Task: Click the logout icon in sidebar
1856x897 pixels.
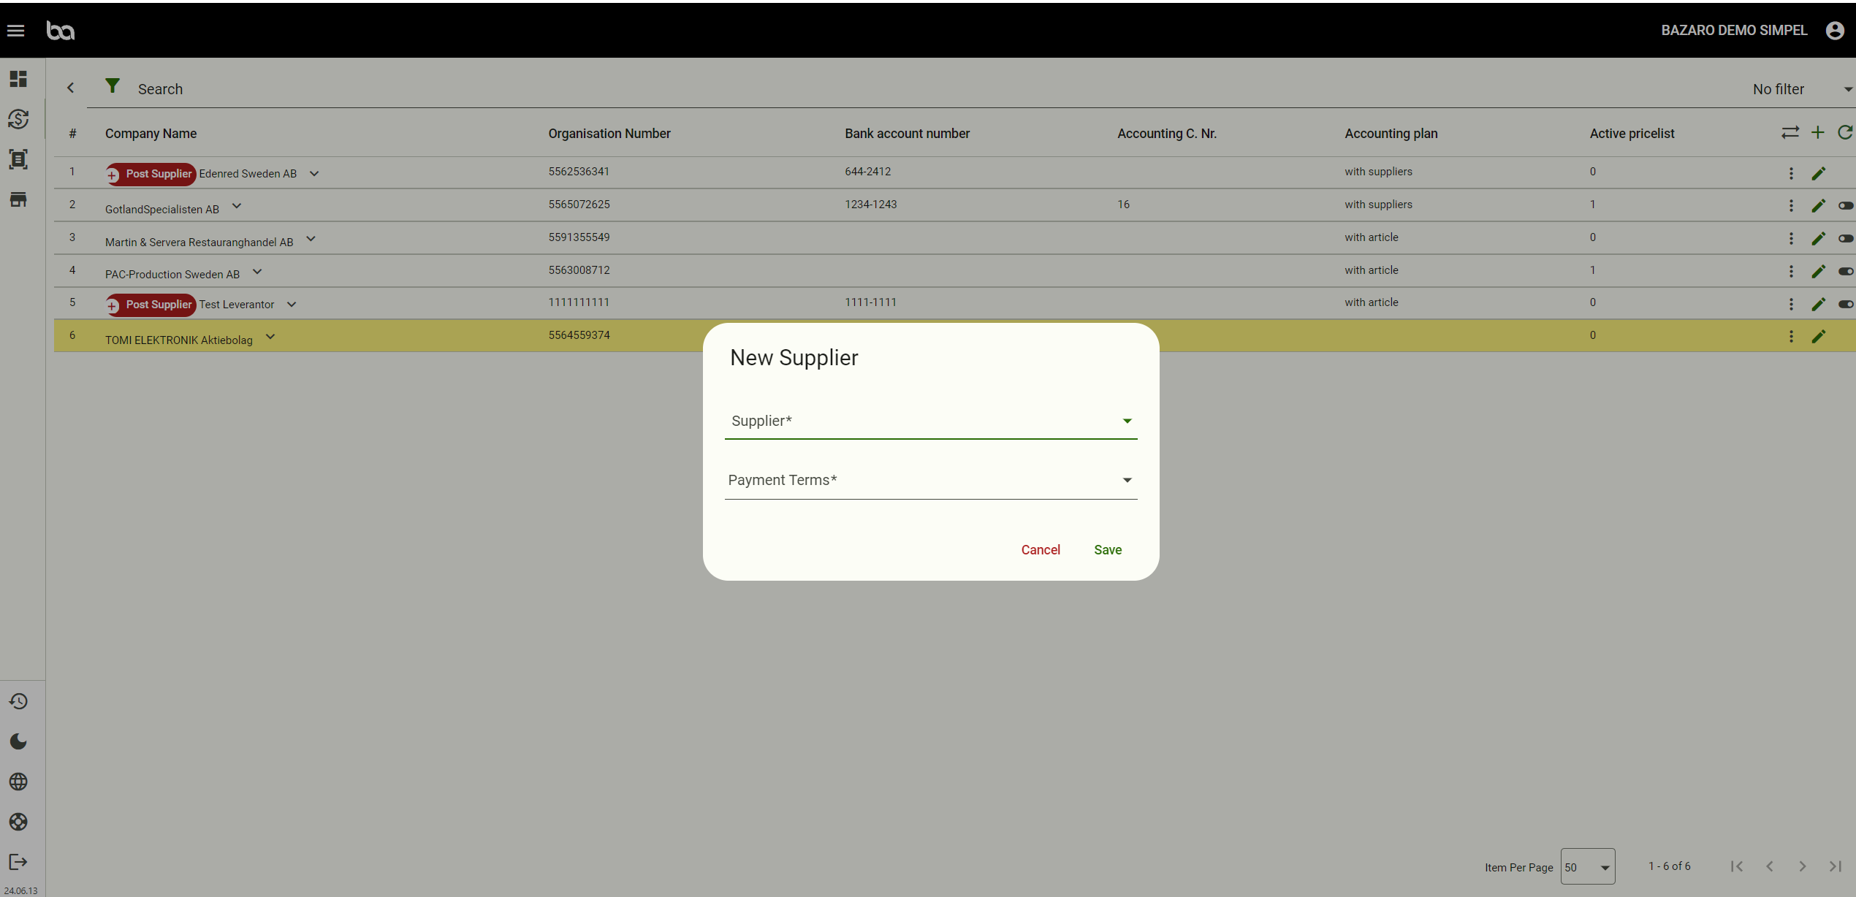Action: [x=18, y=862]
